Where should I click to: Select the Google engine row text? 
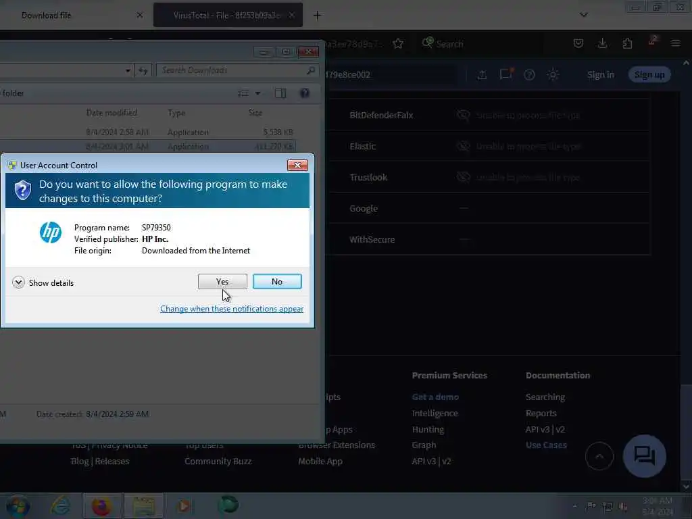coord(364,208)
